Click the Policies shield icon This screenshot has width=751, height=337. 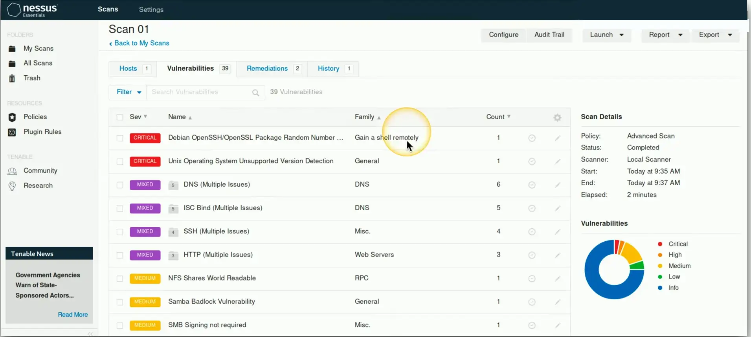tap(12, 117)
